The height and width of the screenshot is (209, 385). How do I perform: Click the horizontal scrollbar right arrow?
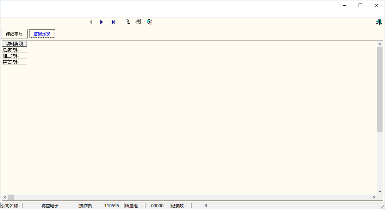(x=374, y=197)
